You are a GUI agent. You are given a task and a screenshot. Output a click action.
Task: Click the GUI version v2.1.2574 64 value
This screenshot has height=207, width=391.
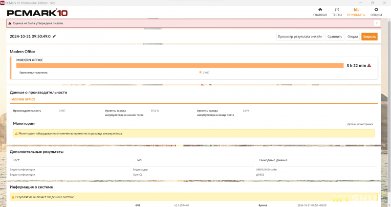pyautogui.click(x=181, y=205)
